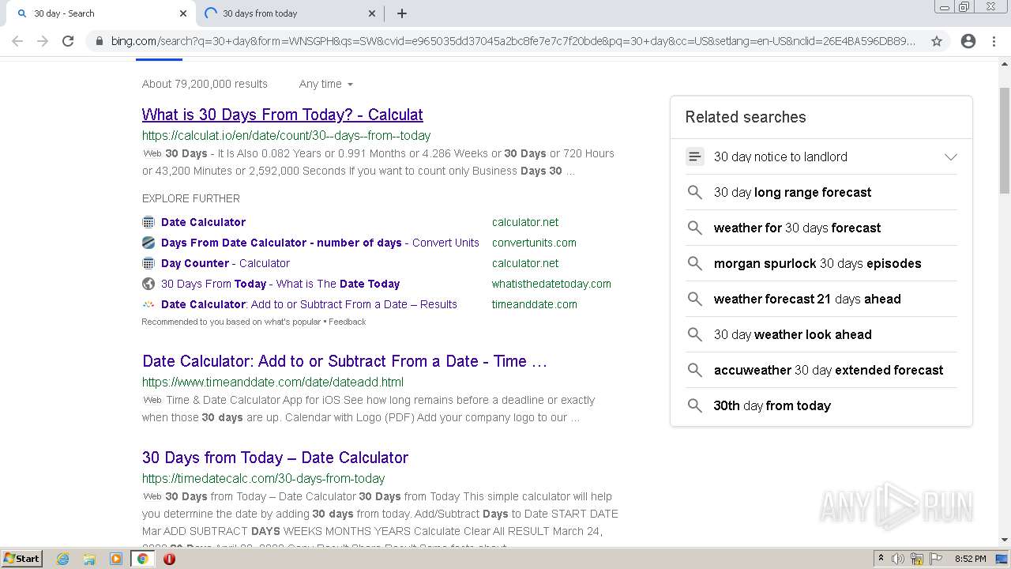Open the timedatecalc.com URL link
Image resolution: width=1011 pixels, height=569 pixels.
[x=263, y=478]
